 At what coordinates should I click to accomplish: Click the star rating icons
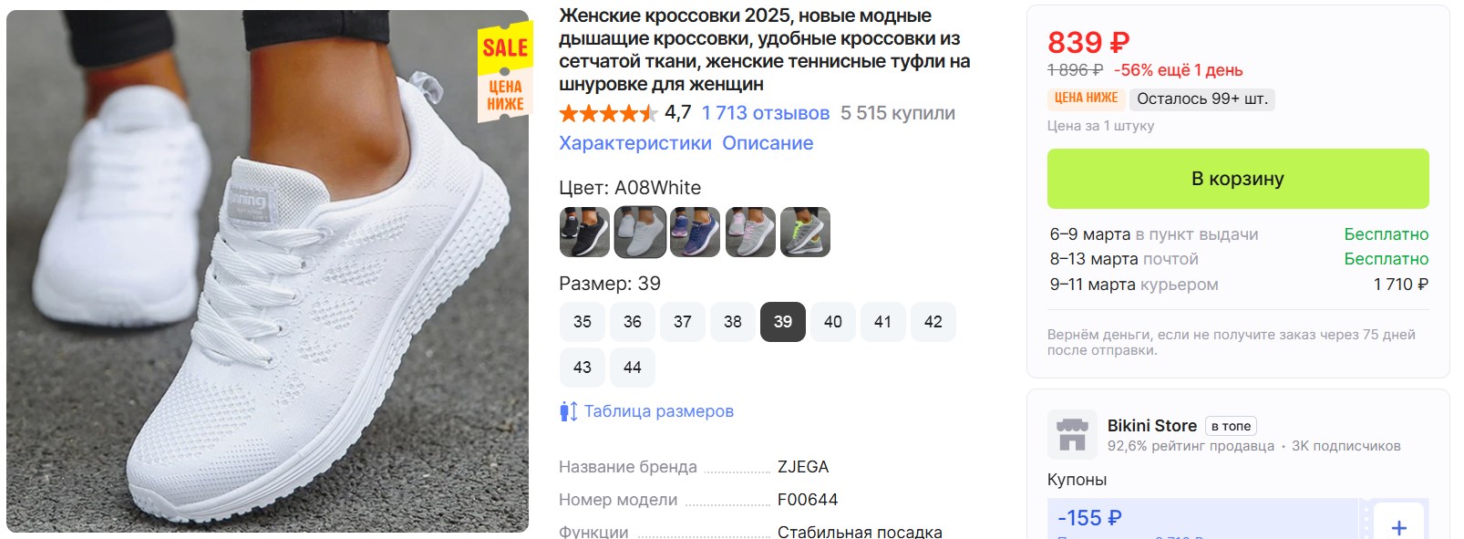click(x=608, y=113)
